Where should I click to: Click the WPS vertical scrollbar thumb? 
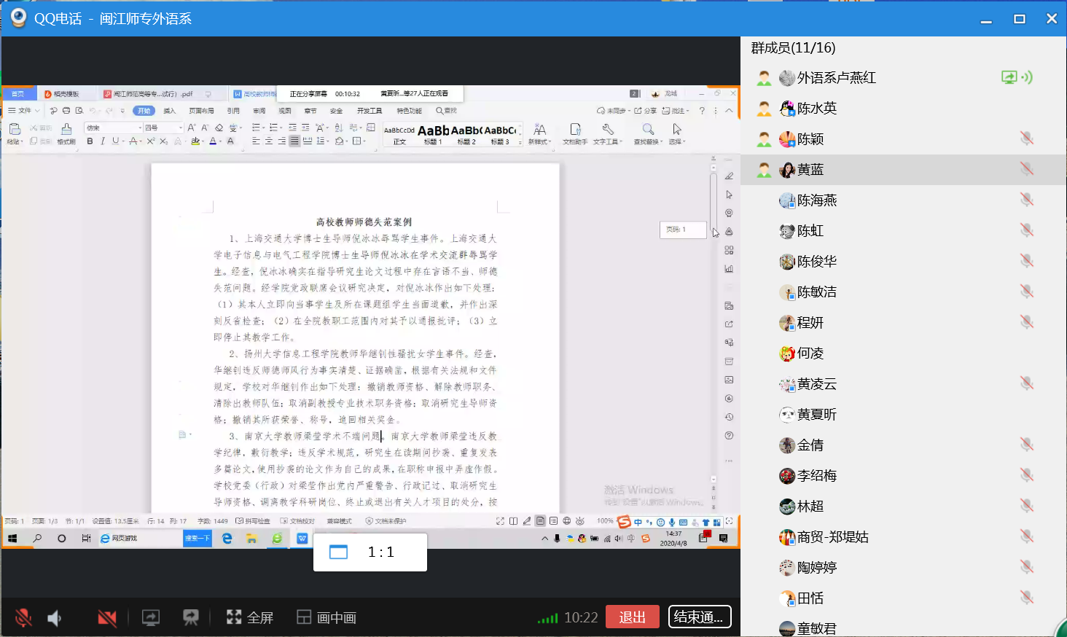pos(714,202)
